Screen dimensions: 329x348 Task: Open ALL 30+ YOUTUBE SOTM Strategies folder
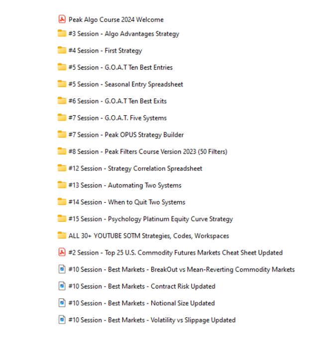(148, 236)
